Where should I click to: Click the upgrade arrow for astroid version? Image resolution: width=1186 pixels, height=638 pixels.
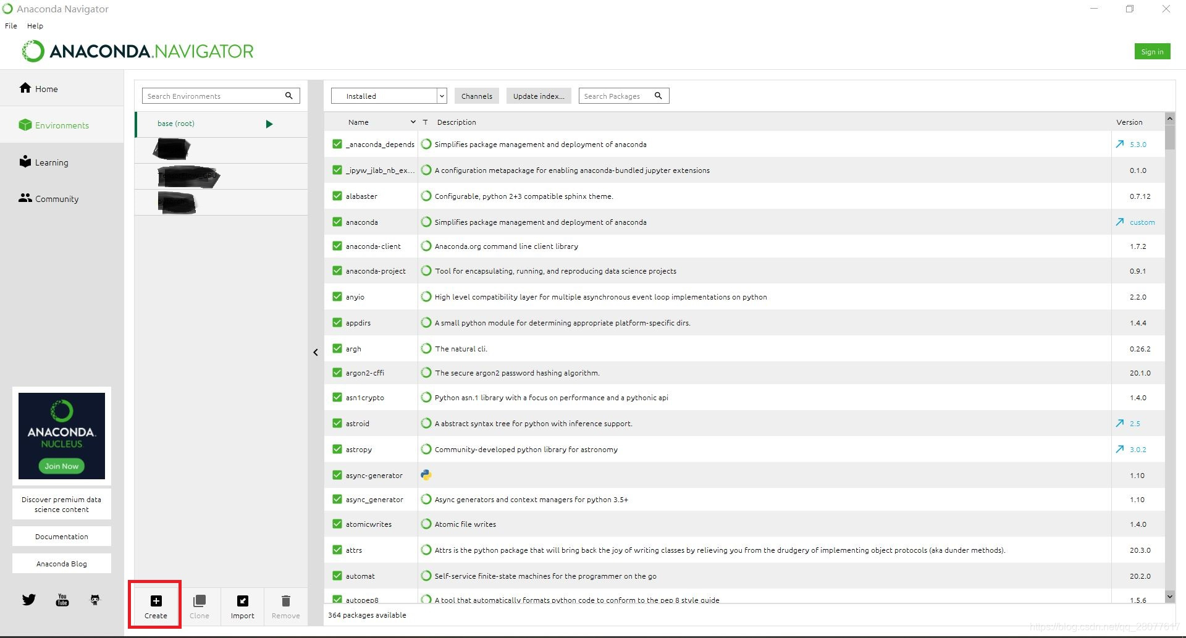1120,423
